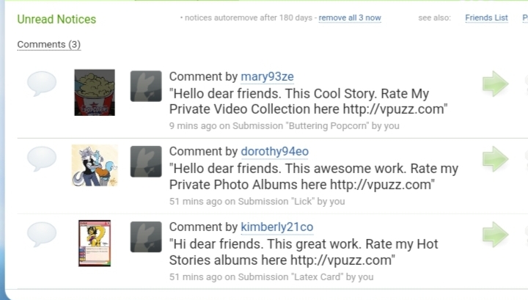The height and width of the screenshot is (300, 528).
Task: Open the Latex Card submission thumbnail
Action: pyautogui.click(x=95, y=243)
